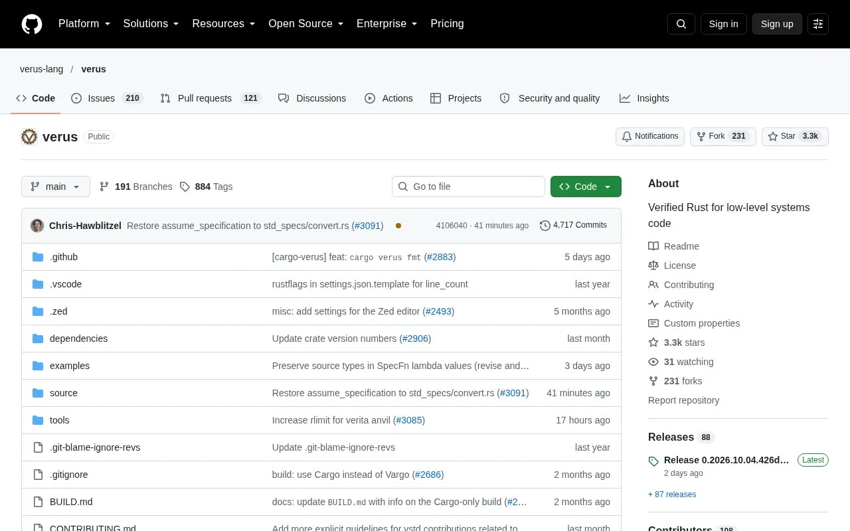This screenshot has width=850, height=531.
Task: Open the examples folder
Action: 70,366
